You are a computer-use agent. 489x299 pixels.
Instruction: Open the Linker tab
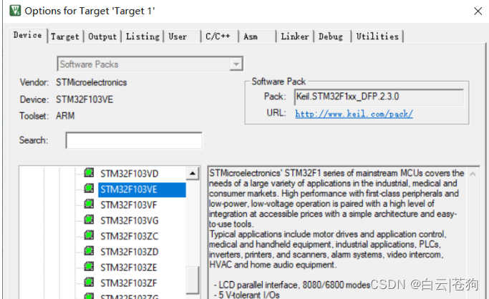[295, 36]
